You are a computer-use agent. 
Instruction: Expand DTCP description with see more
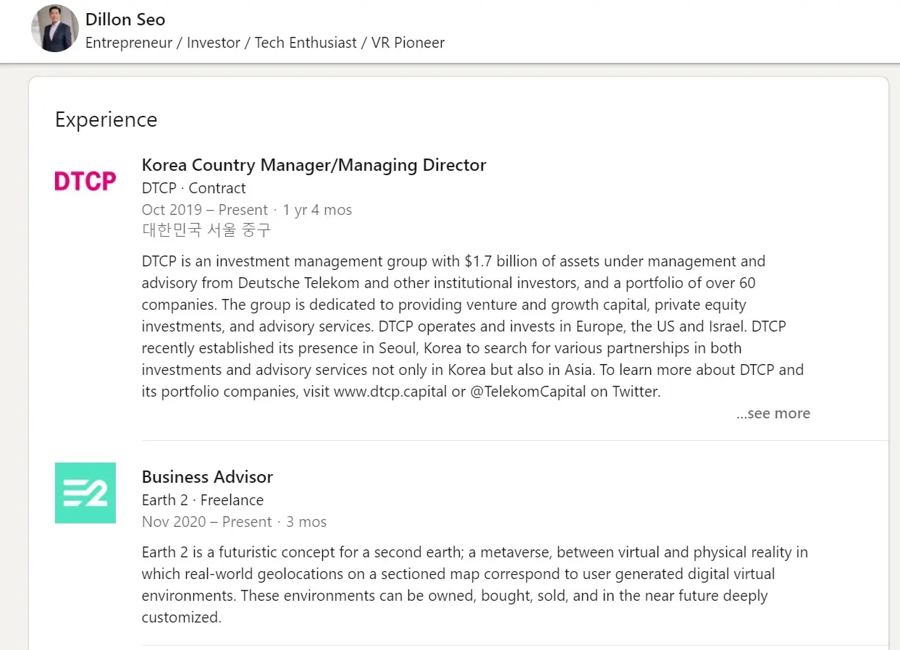click(773, 413)
